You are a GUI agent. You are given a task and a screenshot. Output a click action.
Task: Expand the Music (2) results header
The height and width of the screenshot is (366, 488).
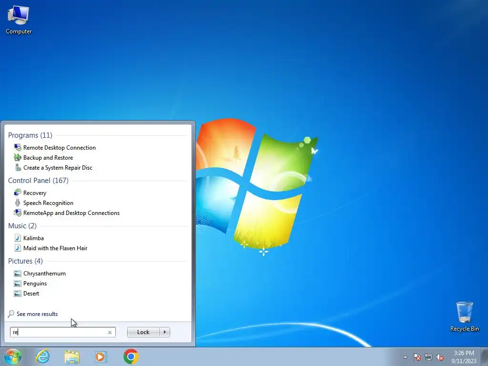coord(22,225)
